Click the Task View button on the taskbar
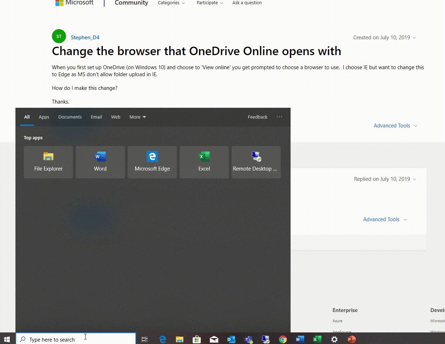 [145, 339]
